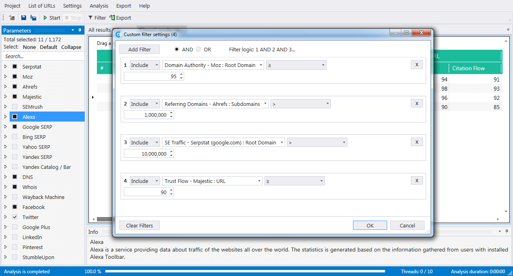513x276 pixels.
Task: Remove filter 2 with its X button
Action: [x=417, y=103]
